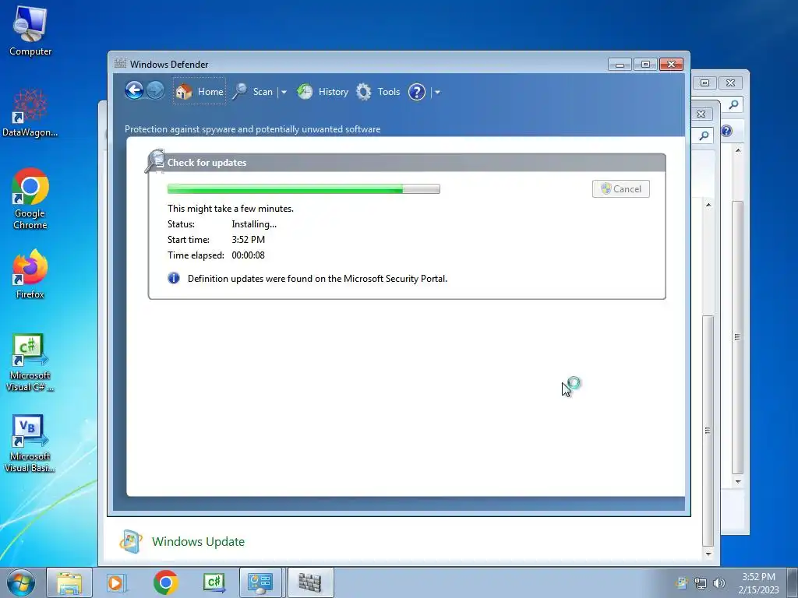Open File Explorer from the taskbar
The width and height of the screenshot is (798, 598).
pyautogui.click(x=69, y=582)
